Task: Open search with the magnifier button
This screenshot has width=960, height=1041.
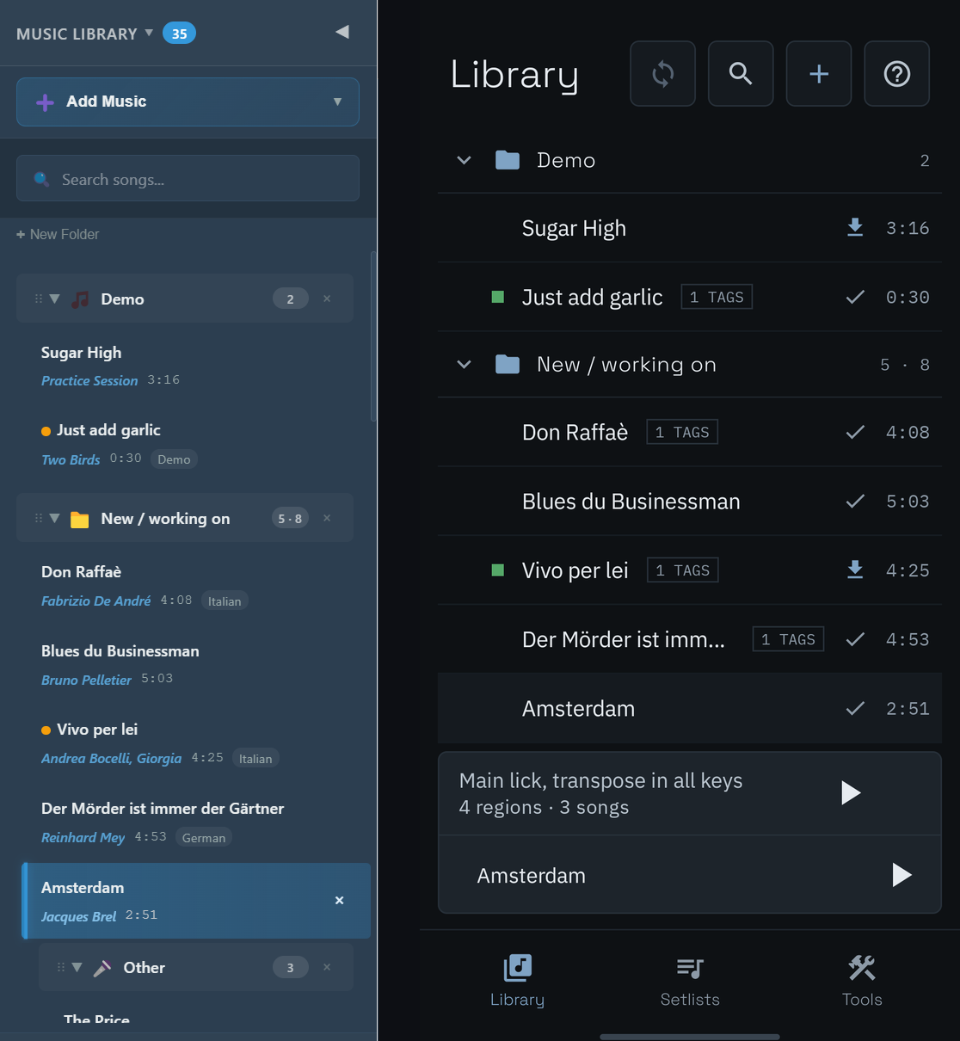Action: point(741,74)
